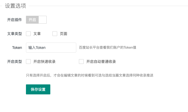Click the 设置选项 heading text
The width and height of the screenshot is (188, 112).
[x=15, y=6]
